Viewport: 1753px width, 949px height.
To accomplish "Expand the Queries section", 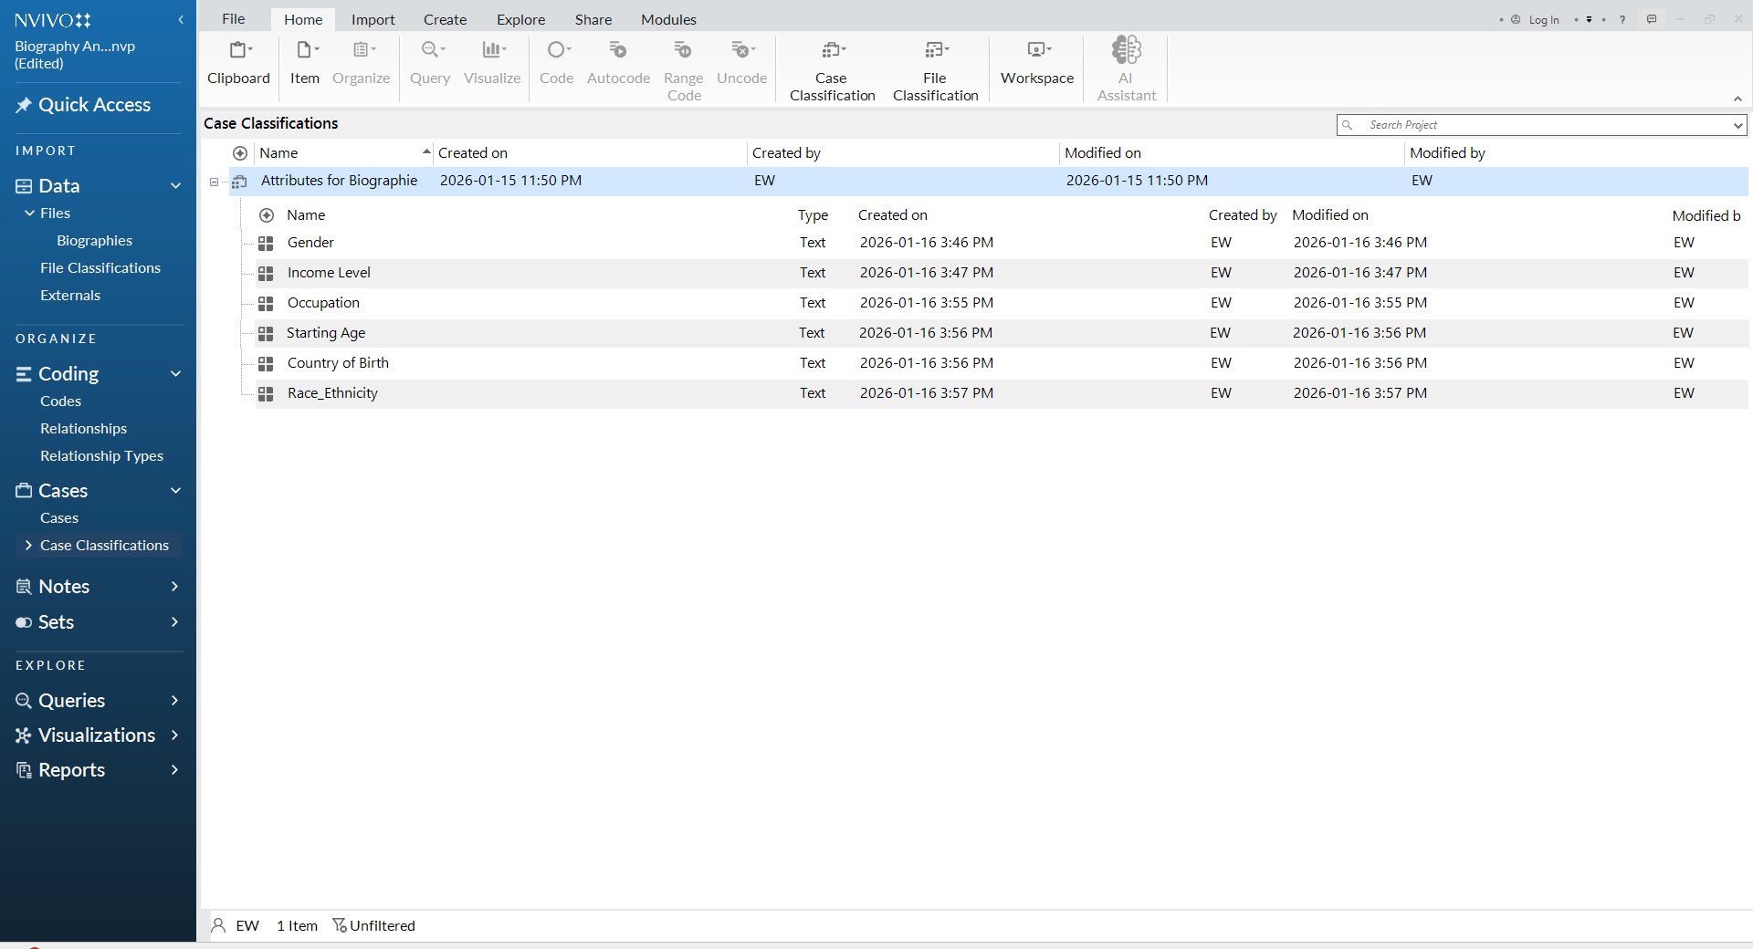I will (x=174, y=701).
